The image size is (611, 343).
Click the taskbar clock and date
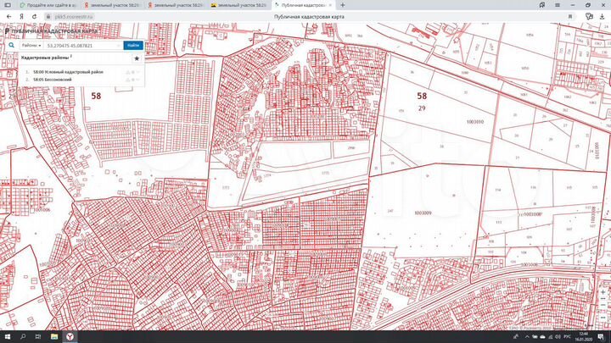tap(590, 336)
